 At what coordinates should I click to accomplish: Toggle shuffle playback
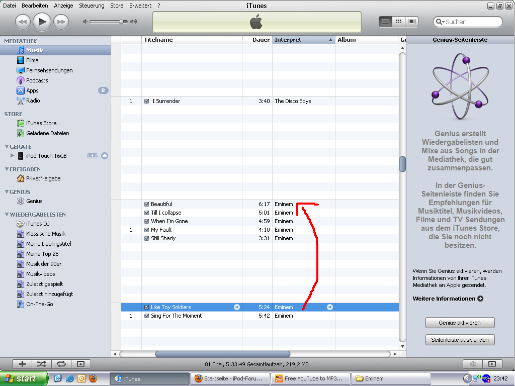42,364
